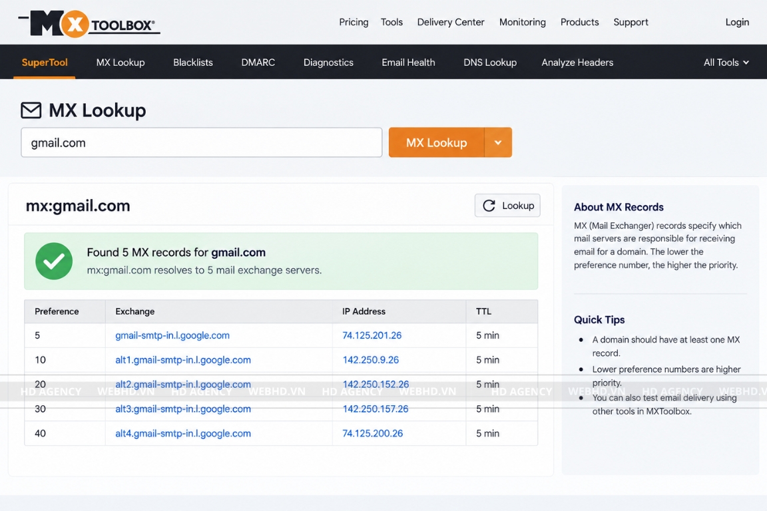The height and width of the screenshot is (511, 767).
Task: Open the Products menu item
Action: coord(580,22)
